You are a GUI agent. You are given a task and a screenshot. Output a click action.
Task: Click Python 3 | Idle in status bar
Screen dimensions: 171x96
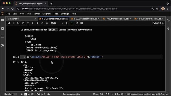43,94
